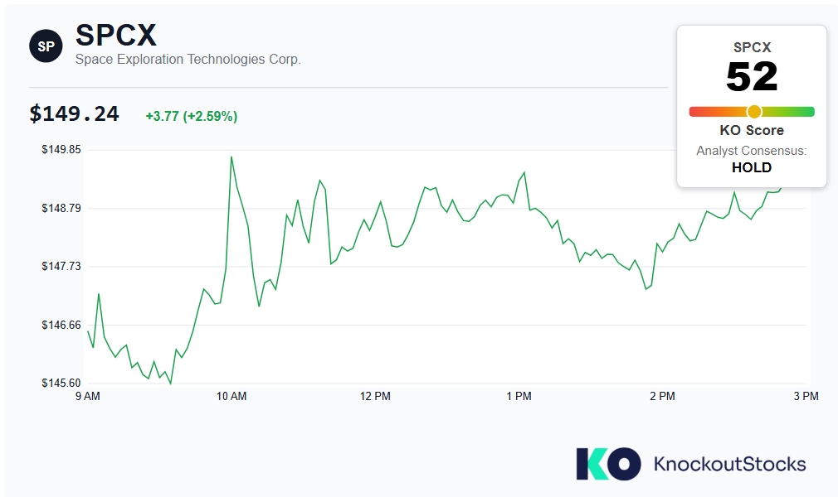
Task: Click the KO Score label
Action: click(752, 130)
